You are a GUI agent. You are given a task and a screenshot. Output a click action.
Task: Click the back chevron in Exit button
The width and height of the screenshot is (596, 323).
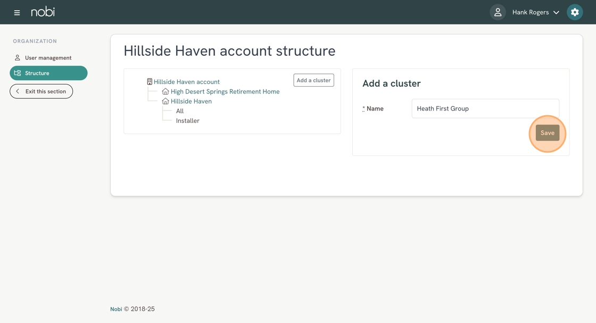[18, 91]
